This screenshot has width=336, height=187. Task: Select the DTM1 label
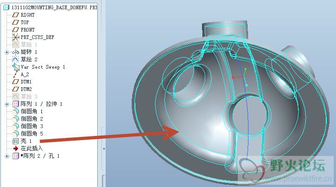coord(26,82)
